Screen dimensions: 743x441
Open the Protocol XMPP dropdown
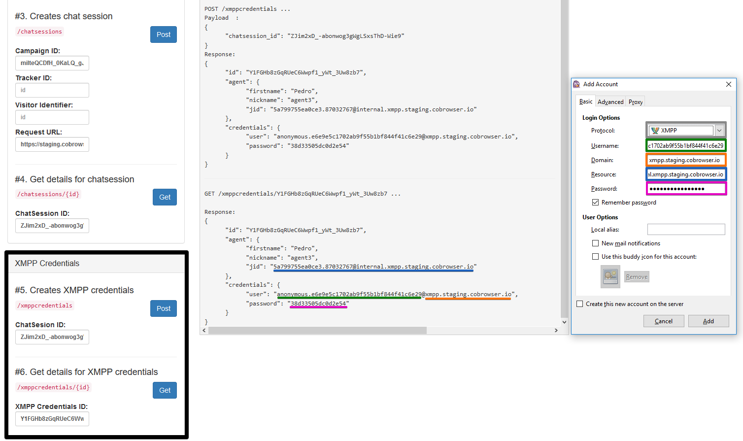click(x=686, y=131)
